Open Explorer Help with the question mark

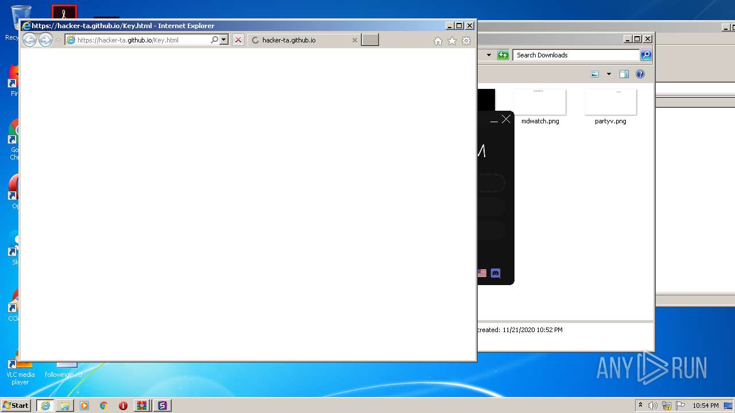tap(640, 74)
